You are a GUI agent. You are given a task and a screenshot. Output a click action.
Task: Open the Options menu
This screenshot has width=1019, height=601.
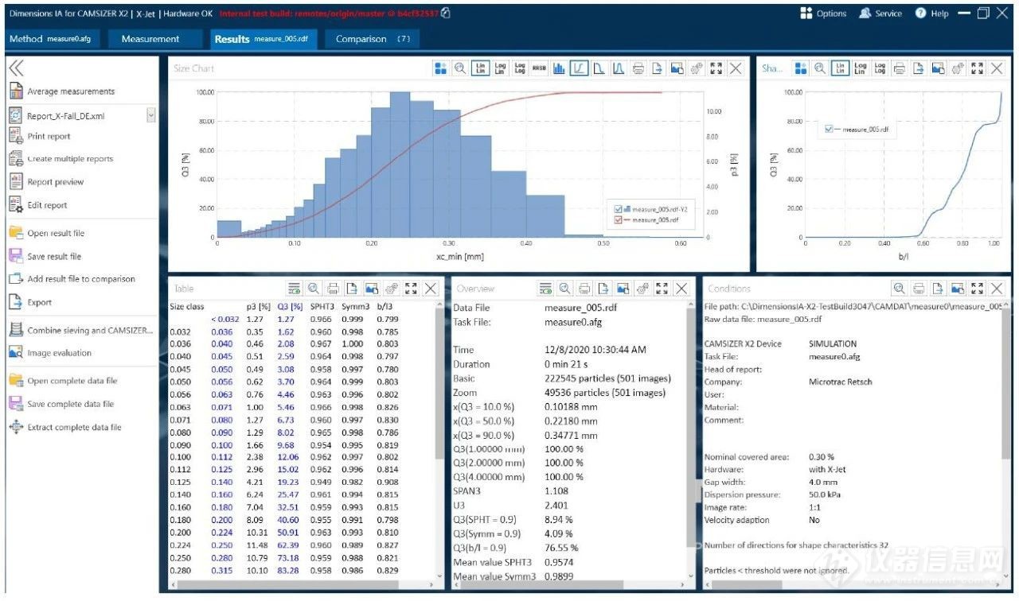point(823,14)
